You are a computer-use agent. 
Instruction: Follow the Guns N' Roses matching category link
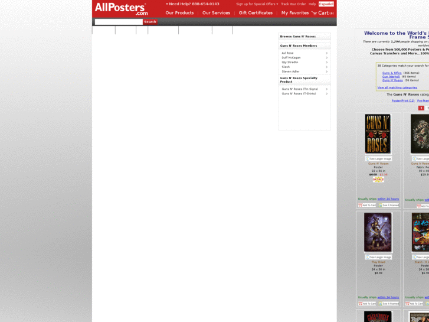pyautogui.click(x=392, y=80)
